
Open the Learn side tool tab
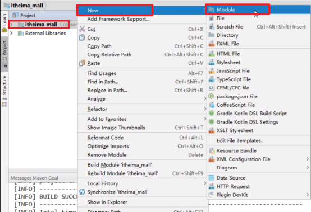click(4, 22)
